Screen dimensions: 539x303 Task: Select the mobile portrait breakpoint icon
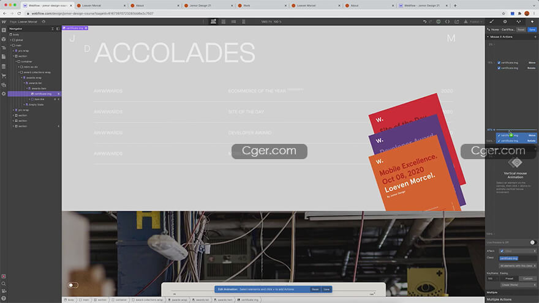coord(244,21)
